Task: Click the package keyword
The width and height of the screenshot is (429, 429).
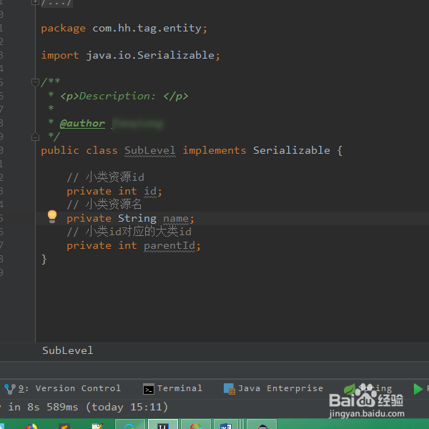Action: click(x=63, y=28)
